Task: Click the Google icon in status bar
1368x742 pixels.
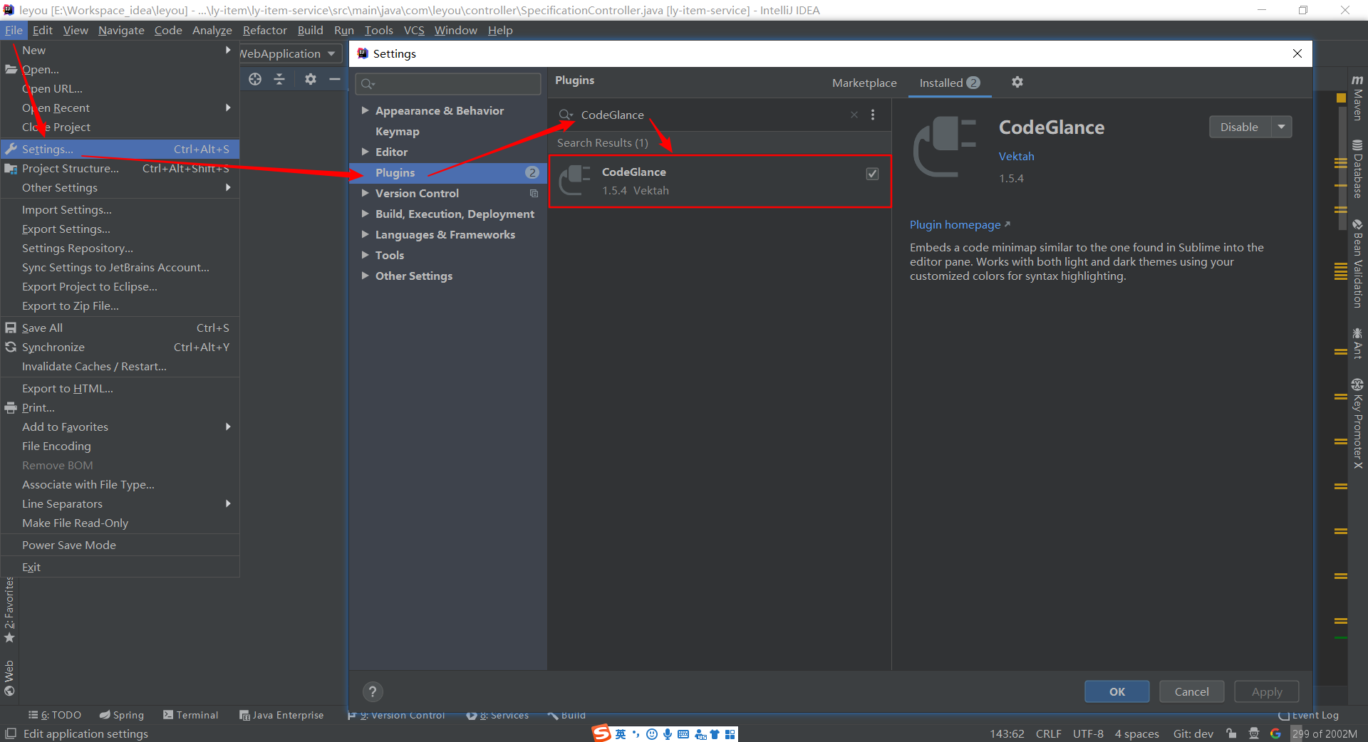Action: coord(1275,733)
